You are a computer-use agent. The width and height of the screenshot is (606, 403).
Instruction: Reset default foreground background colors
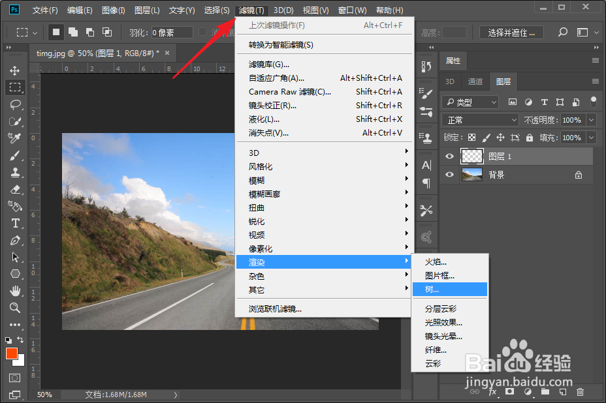coord(8,340)
